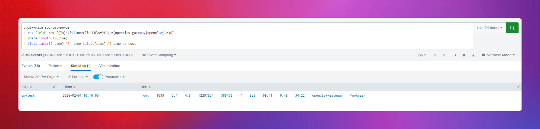540x129 pixels.
Task: Share the search job
Action: (x=455, y=55)
